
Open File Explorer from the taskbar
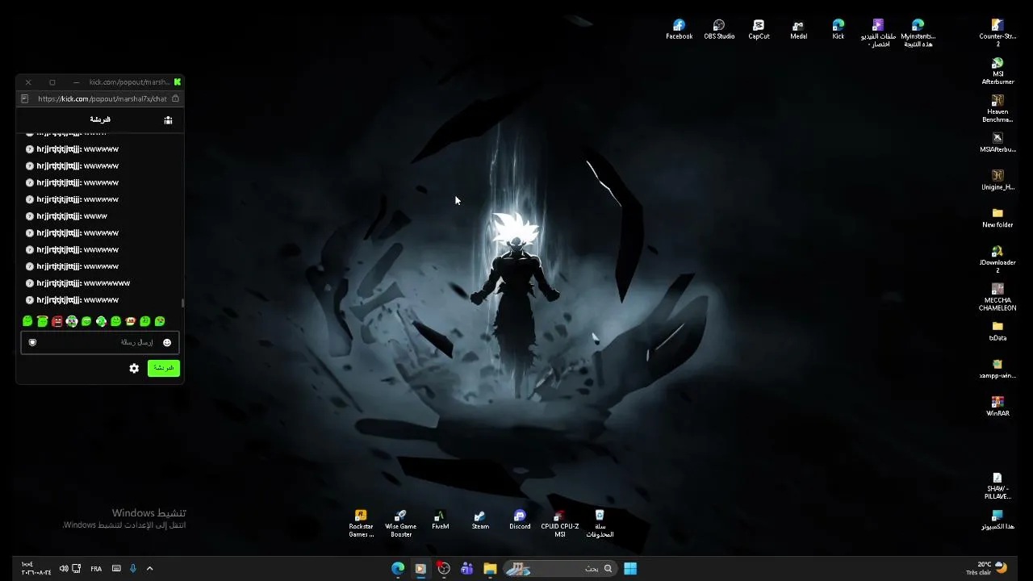click(x=490, y=569)
